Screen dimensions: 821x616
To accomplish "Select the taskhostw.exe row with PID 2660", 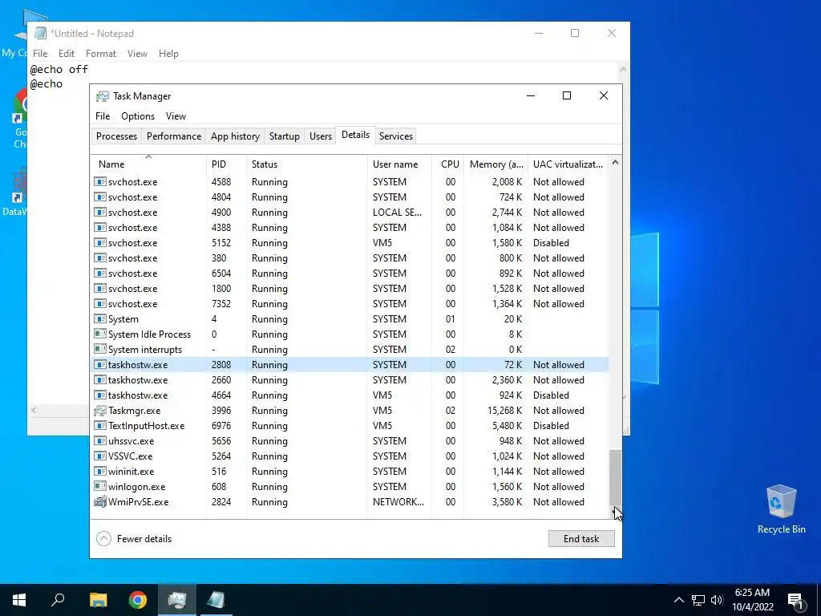I will point(350,380).
